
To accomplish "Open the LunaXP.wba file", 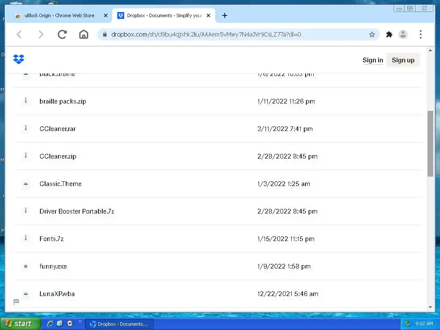I will (57, 294).
